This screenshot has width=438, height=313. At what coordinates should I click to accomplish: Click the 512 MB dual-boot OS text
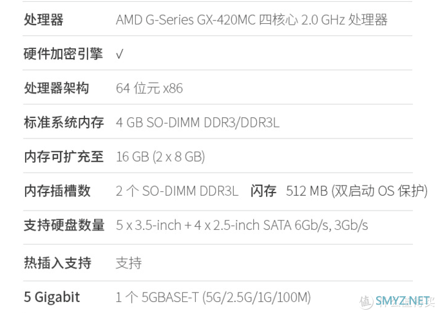tap(357, 191)
